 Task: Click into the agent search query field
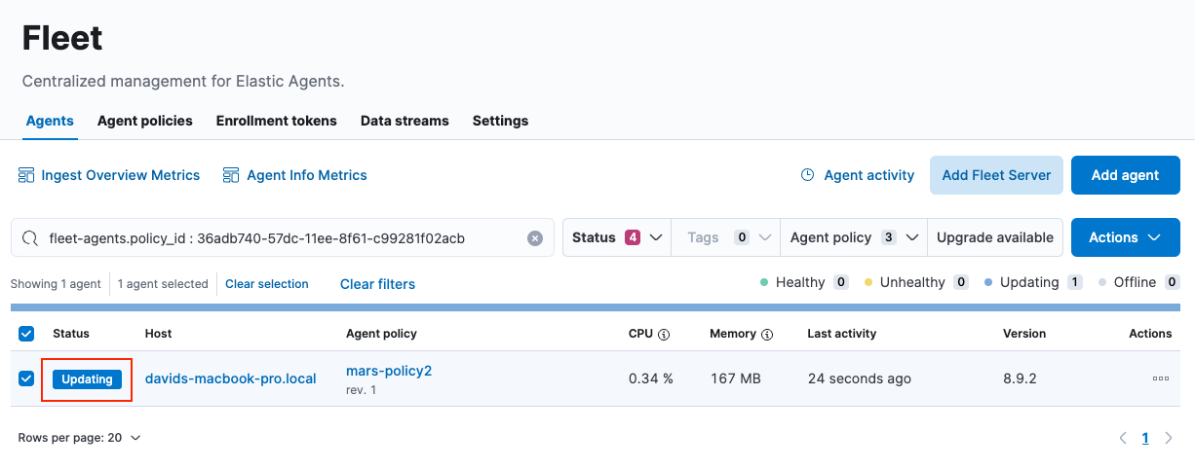click(x=283, y=238)
